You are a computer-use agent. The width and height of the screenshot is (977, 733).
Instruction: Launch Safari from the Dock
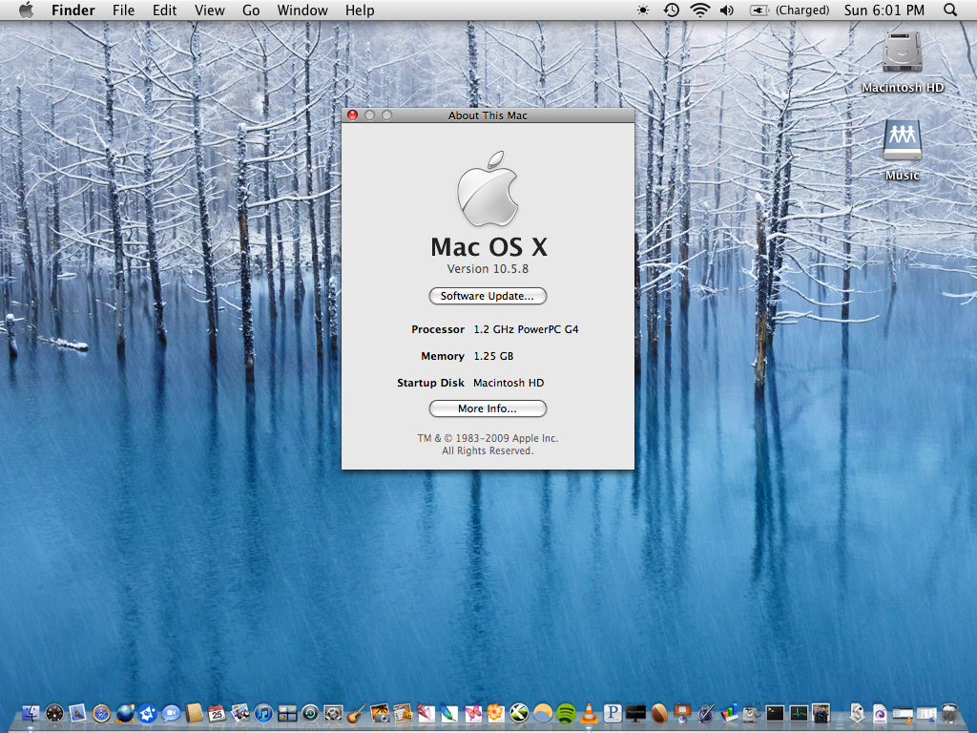pos(101,713)
